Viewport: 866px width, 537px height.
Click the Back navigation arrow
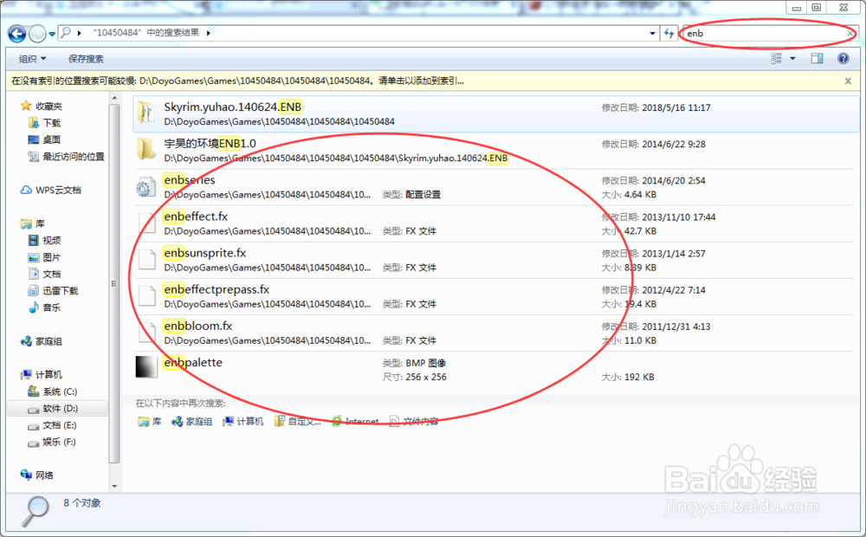(x=17, y=34)
